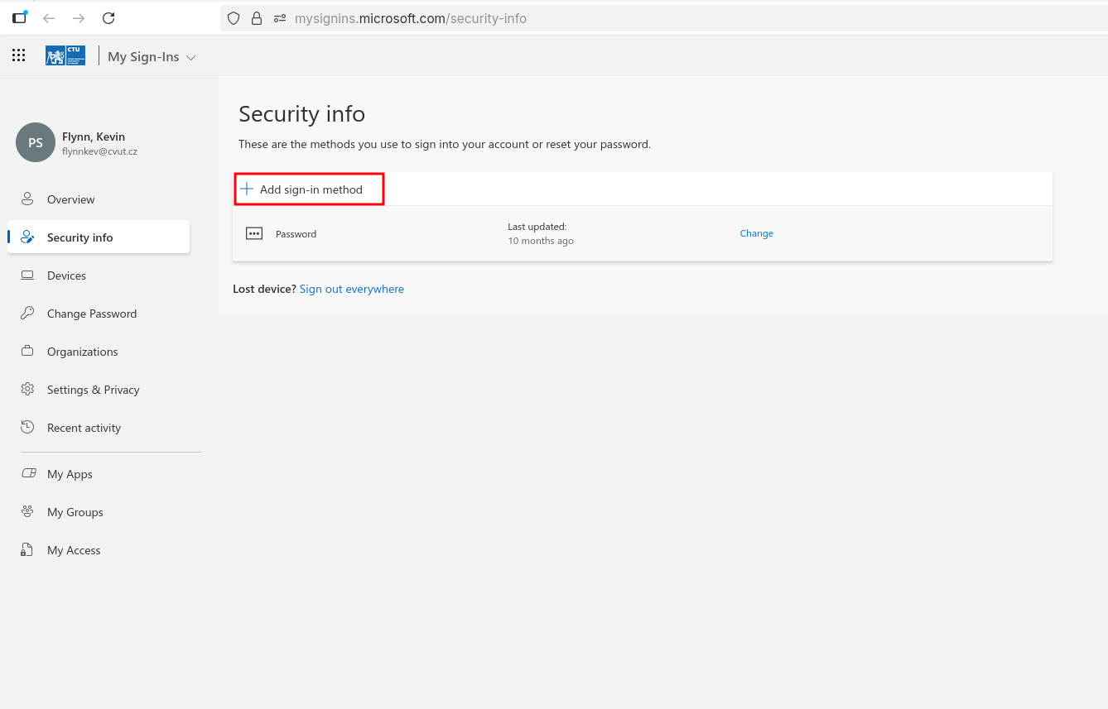Screen dimensions: 1108x709
Task: Click the Sign out everywhere link
Action: click(x=351, y=289)
